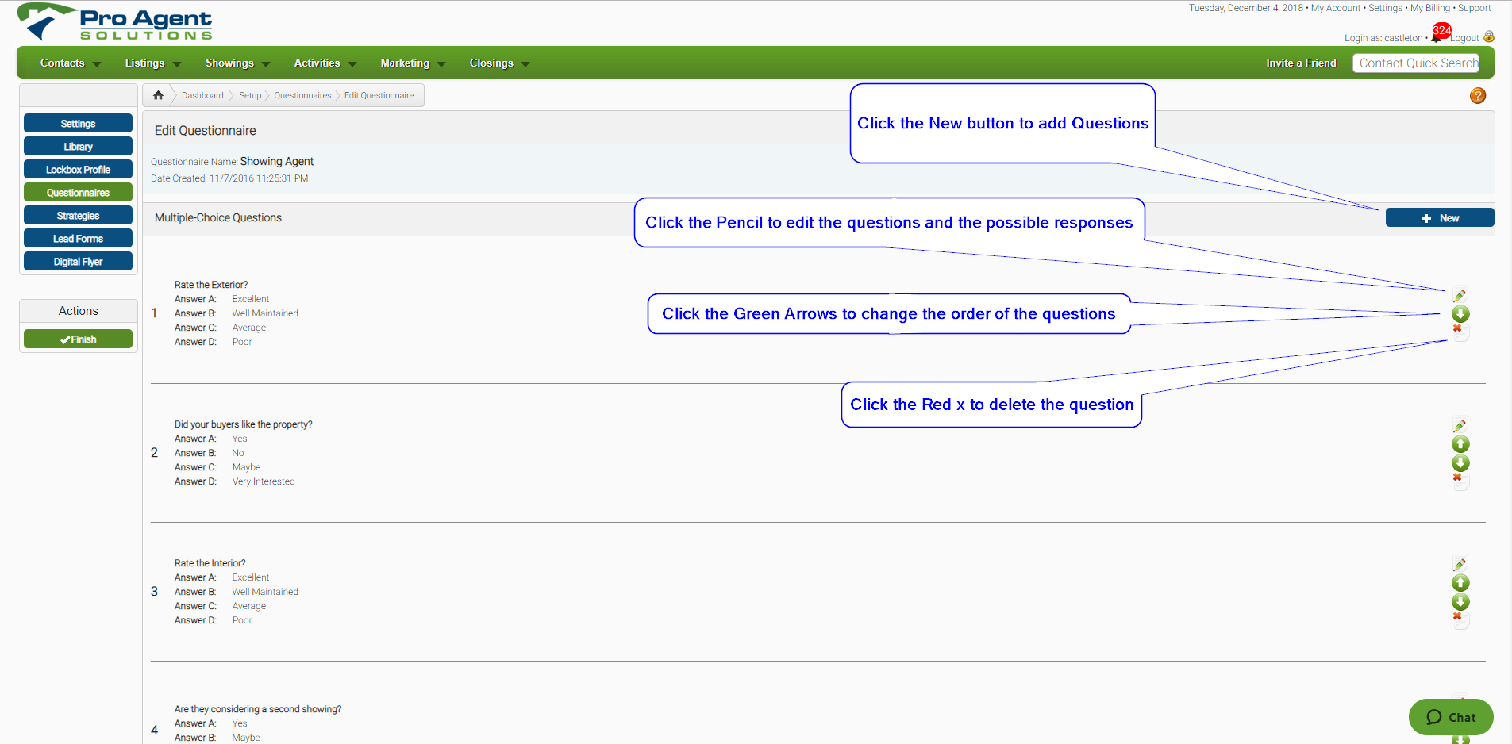The width and height of the screenshot is (1512, 744).
Task: Click the Pro Agent Solutions logo
Action: (x=115, y=22)
